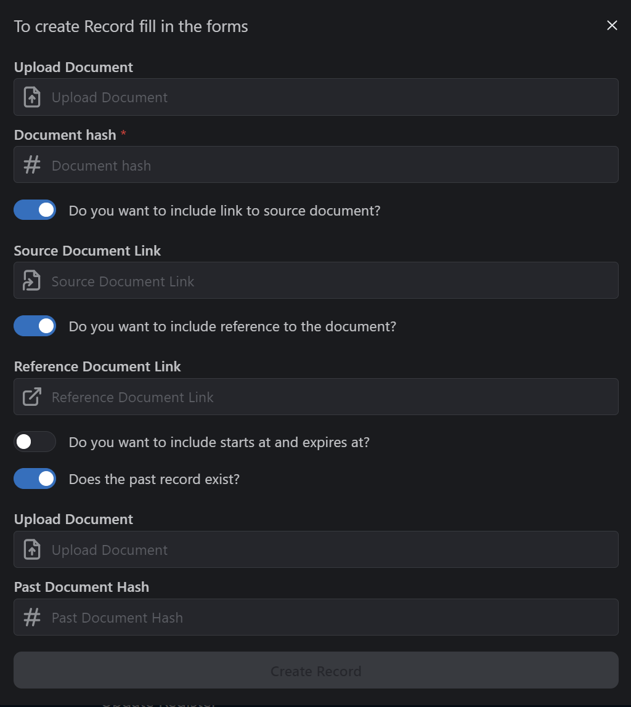Disable the include link to source document toggle
Image resolution: width=631 pixels, height=707 pixels.
point(35,210)
